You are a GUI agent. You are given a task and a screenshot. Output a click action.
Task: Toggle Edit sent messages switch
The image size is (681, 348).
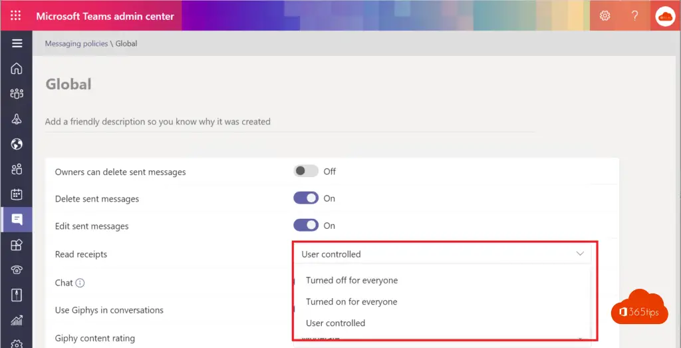306,226
